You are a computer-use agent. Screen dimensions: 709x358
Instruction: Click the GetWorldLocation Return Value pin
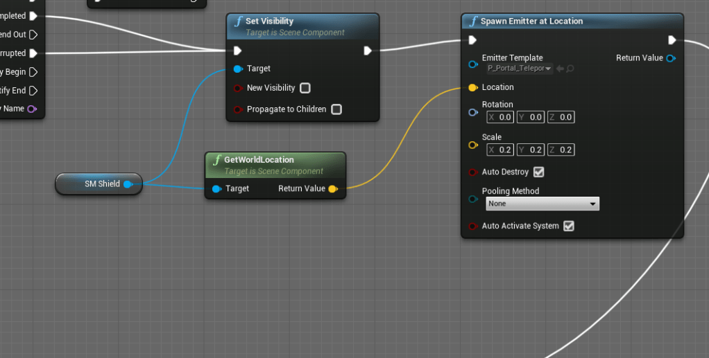tap(333, 189)
